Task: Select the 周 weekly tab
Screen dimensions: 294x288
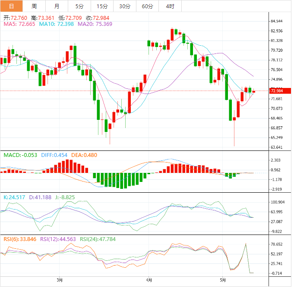Action: pos(34,6)
